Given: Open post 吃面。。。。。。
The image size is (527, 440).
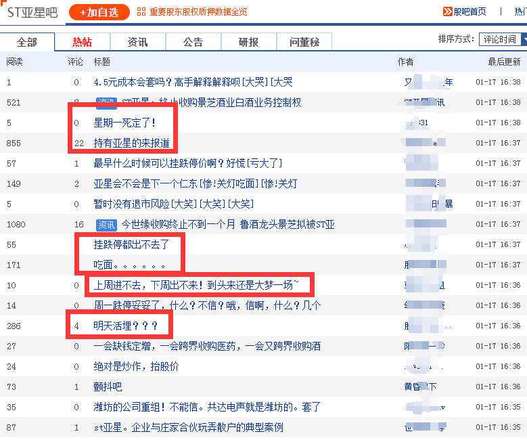Looking at the screenshot, I should point(129,265).
